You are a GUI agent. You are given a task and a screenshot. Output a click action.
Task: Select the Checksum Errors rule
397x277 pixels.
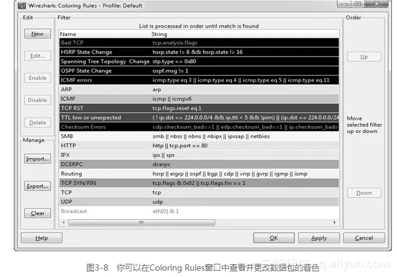tap(199, 127)
